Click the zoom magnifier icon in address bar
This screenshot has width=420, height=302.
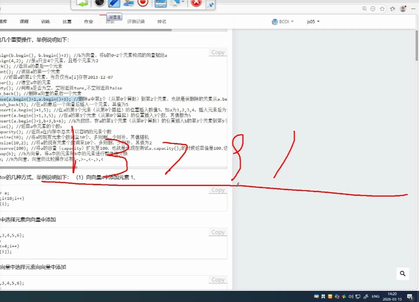(x=364, y=9)
